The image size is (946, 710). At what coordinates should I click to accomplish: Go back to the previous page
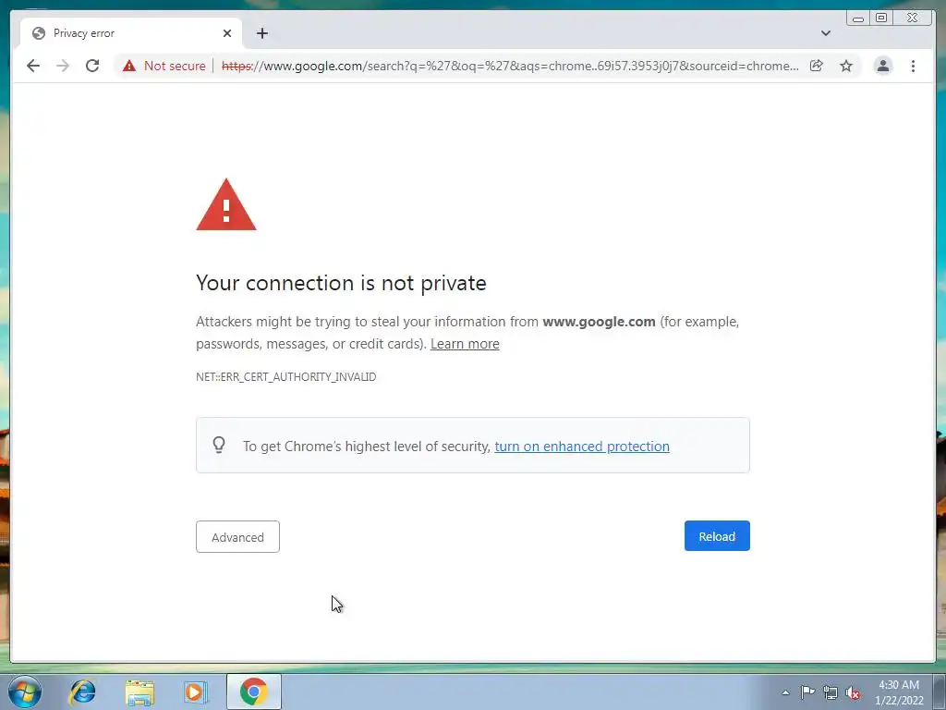[33, 66]
